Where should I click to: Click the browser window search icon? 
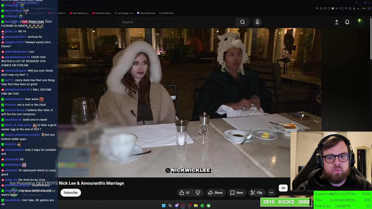point(357,3)
